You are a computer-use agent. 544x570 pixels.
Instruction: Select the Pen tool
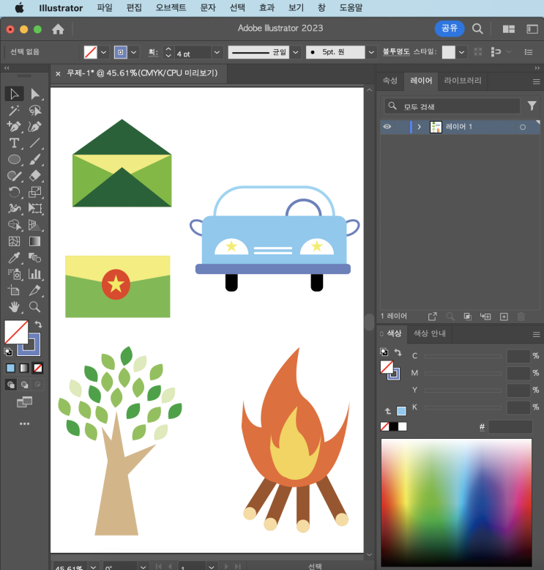tap(14, 127)
